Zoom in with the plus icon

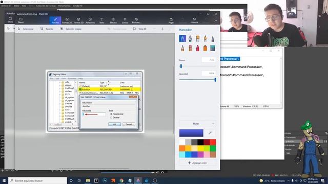click(x=162, y=29)
